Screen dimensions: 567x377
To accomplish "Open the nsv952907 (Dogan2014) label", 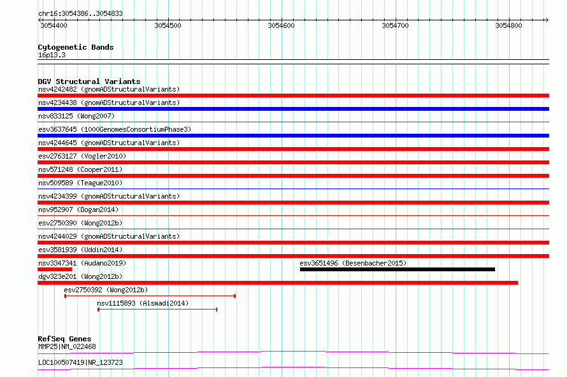I will pos(78,210).
